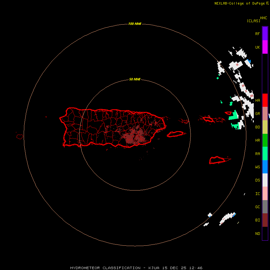Click the GC legend label
The image size is (270, 270).
coord(257,207)
